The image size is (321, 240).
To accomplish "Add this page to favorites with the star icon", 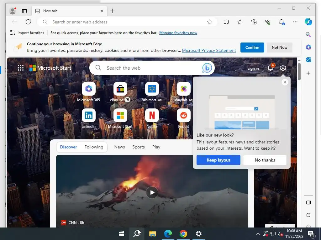I will (x=210, y=22).
